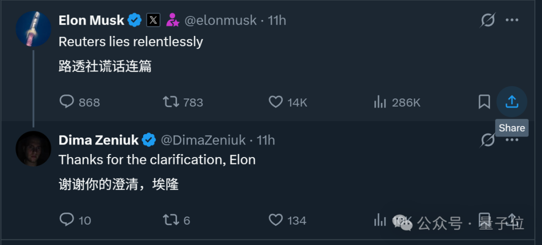
Task: Open the 11h timestamp on Elon's post
Action: tap(277, 20)
